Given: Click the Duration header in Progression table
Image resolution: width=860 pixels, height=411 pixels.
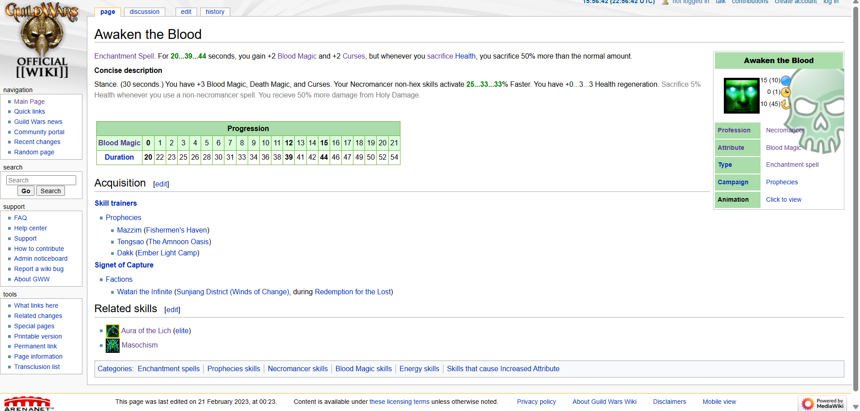Looking at the screenshot, I should [119, 157].
